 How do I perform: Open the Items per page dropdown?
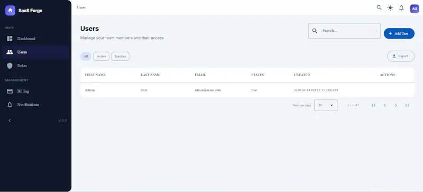[326, 105]
